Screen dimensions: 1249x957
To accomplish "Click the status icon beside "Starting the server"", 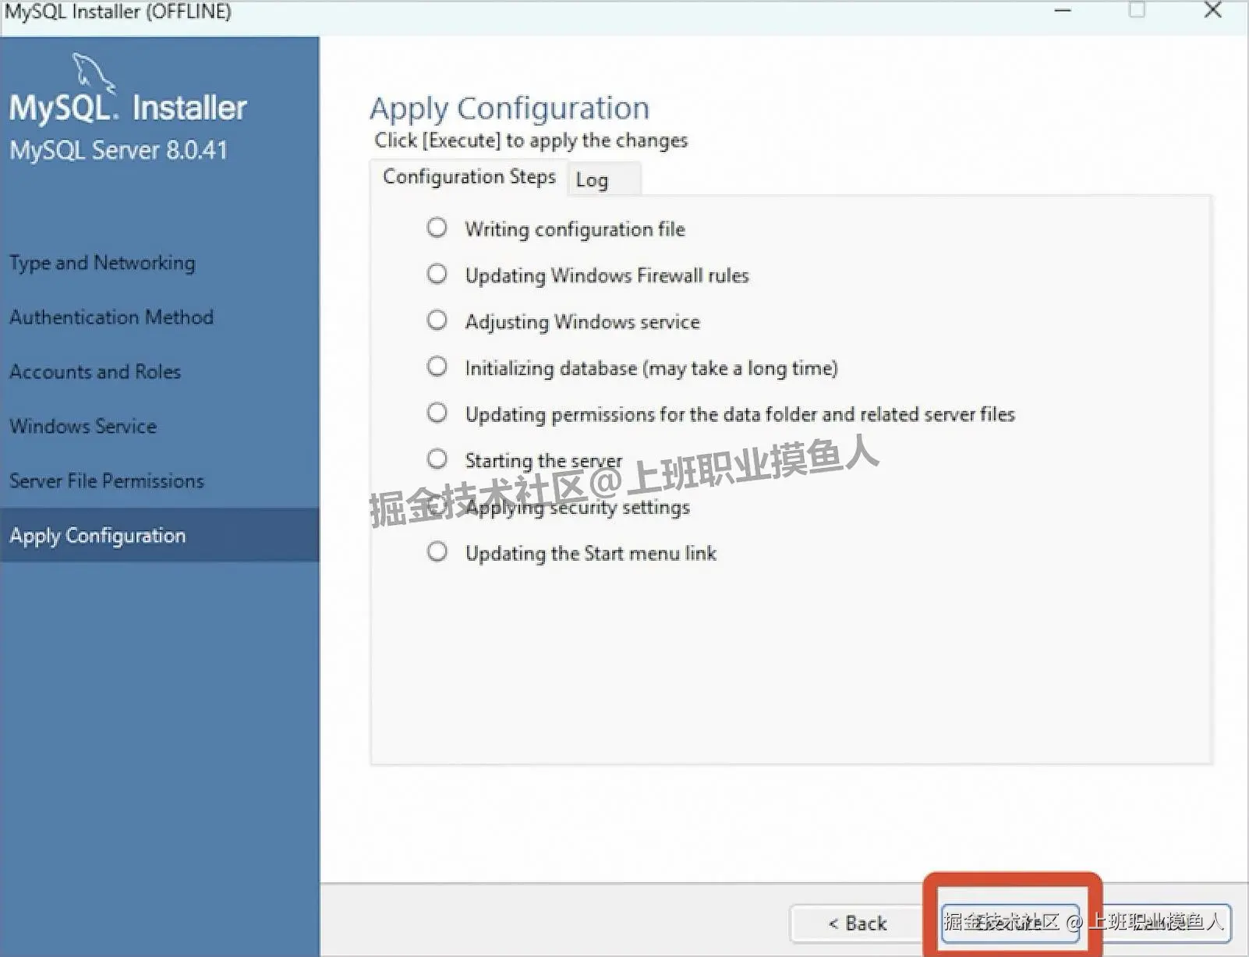I will point(437,459).
